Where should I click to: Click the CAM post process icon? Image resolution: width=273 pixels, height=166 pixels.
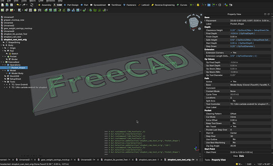tap(11, 10)
